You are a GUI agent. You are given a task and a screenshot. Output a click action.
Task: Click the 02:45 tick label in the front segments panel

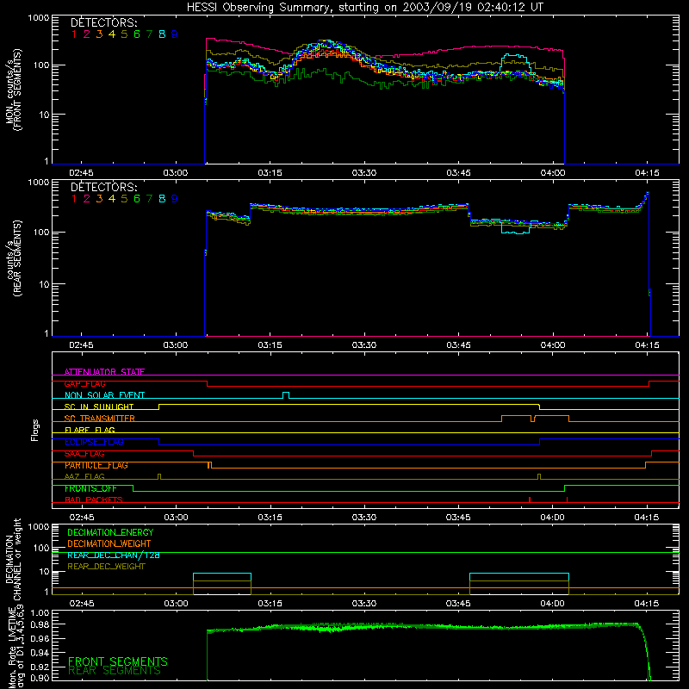81,173
